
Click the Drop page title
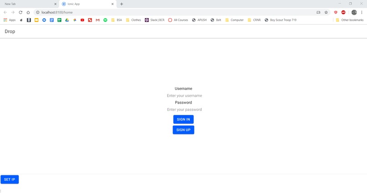[10, 31]
